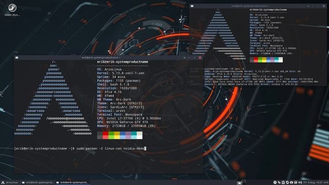This screenshot has height=185, width=329.
Task: Click 'Resolution: 1920x1080' in back terminal
Action: click(264, 28)
